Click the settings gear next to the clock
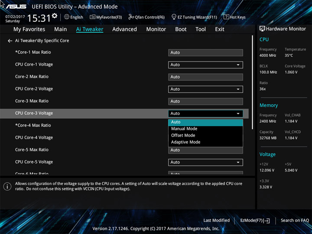The image size is (312, 234). point(55,16)
